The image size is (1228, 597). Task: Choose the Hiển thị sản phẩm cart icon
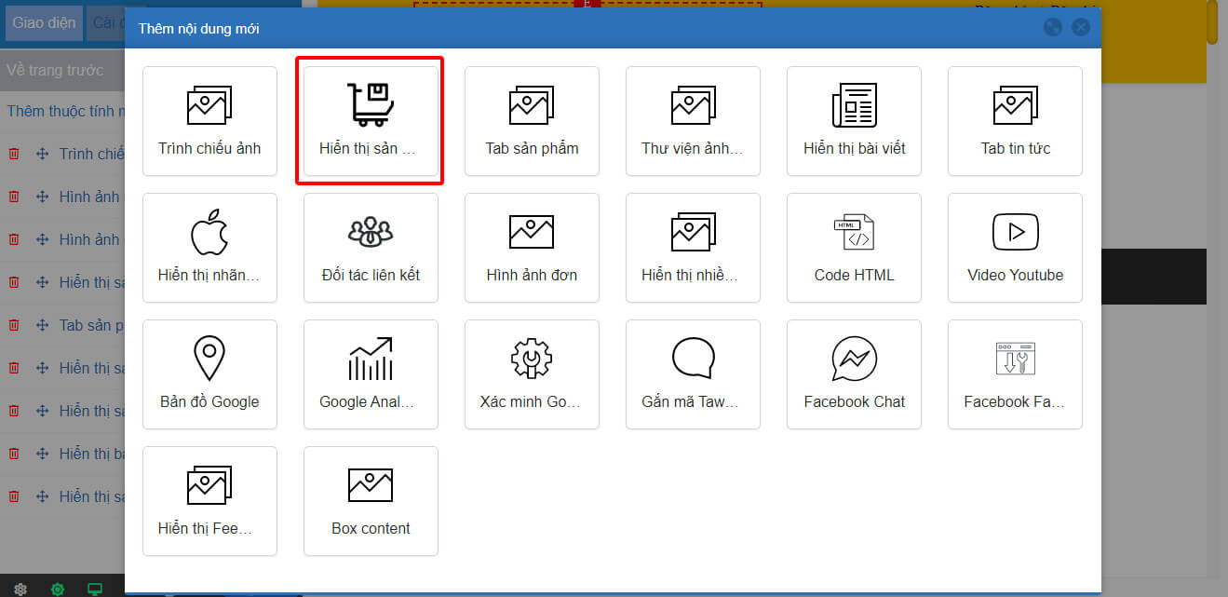click(371, 104)
